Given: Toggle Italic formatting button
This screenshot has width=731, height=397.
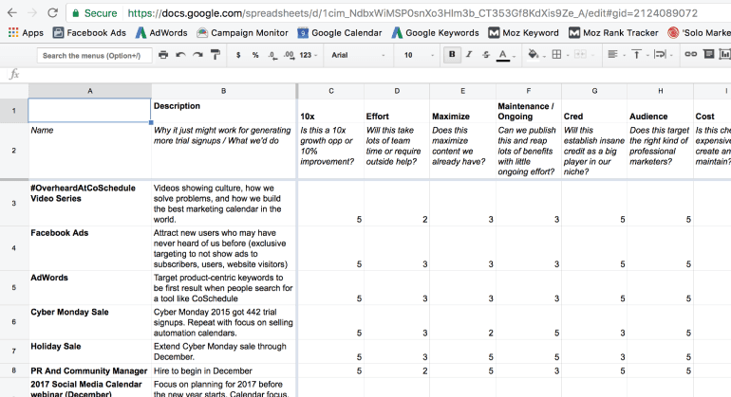Looking at the screenshot, I should (469, 55).
